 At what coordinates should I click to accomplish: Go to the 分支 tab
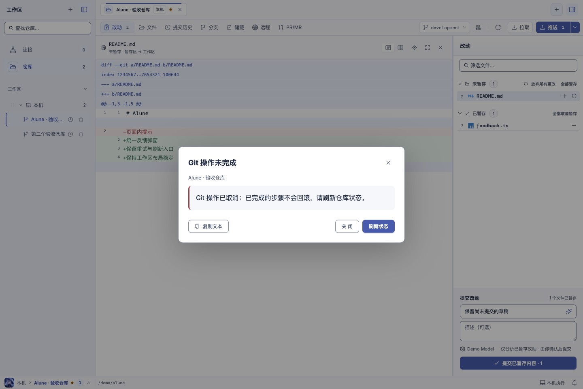coord(209,27)
